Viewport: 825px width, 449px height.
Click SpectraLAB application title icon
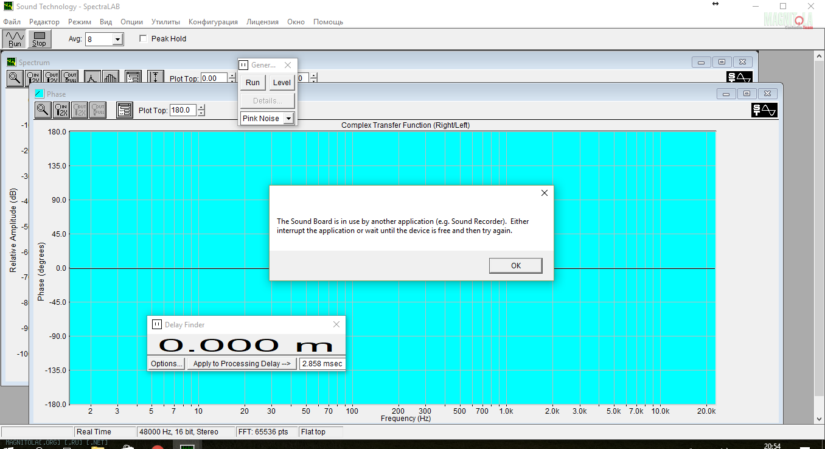pos(8,7)
